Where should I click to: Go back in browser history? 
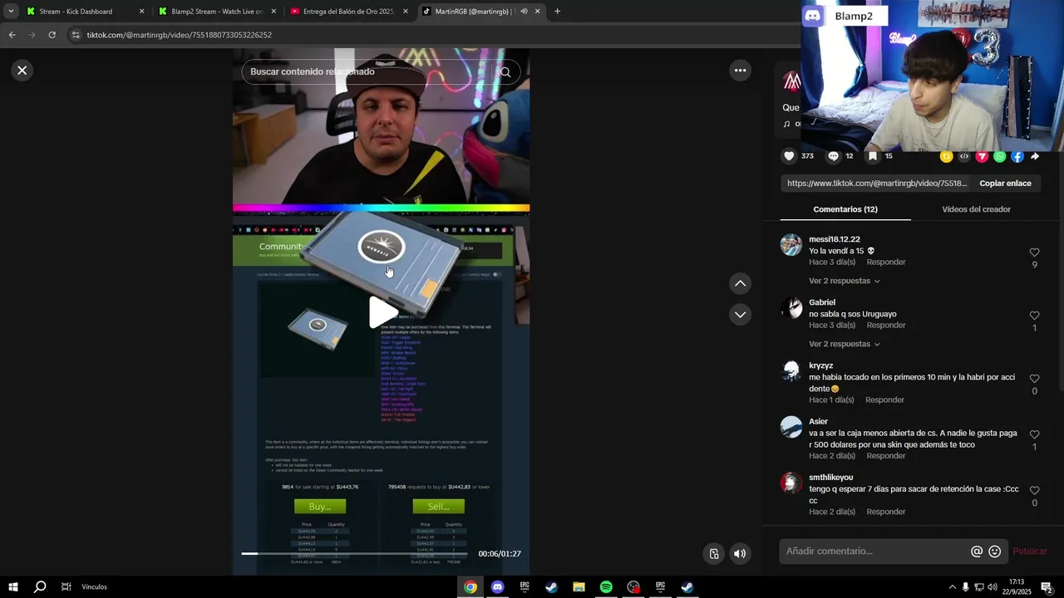(12, 35)
